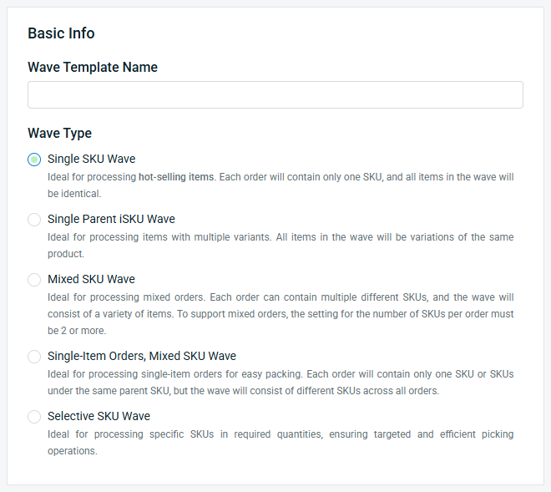Click into the Wave Template Name input field
The image size is (551, 492).
click(x=275, y=95)
